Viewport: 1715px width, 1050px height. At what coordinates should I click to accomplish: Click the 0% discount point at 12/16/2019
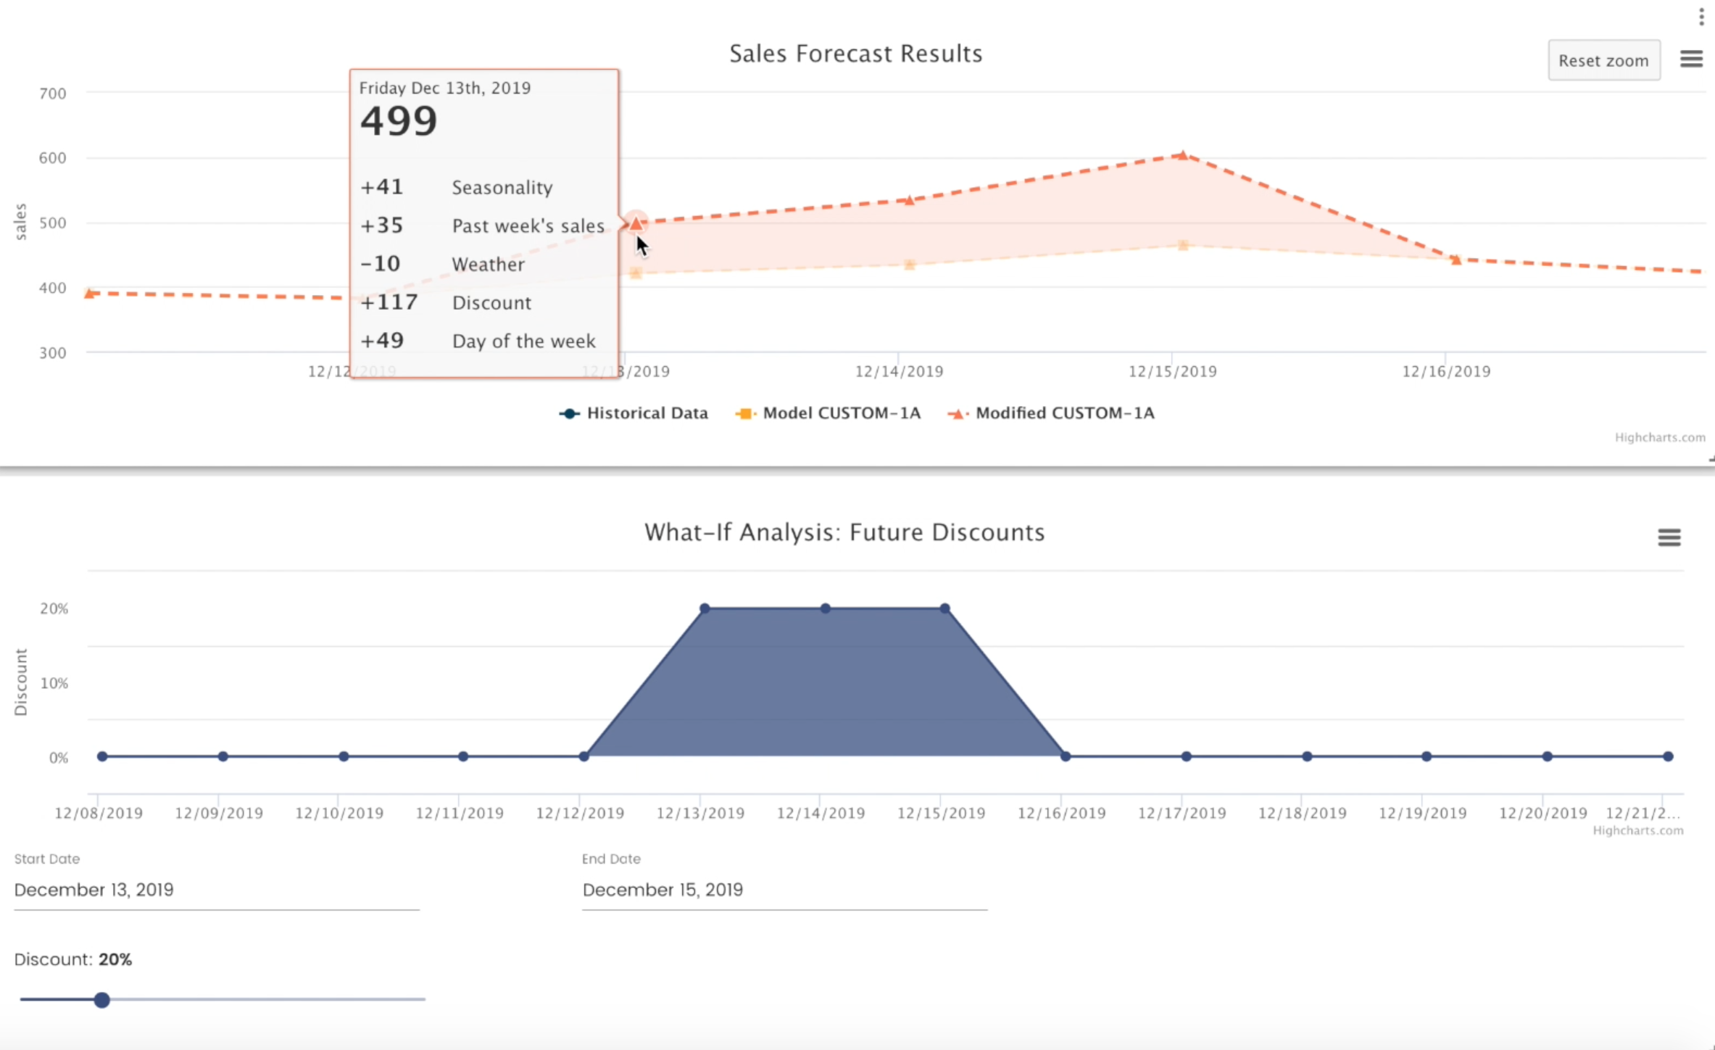coord(1065,756)
